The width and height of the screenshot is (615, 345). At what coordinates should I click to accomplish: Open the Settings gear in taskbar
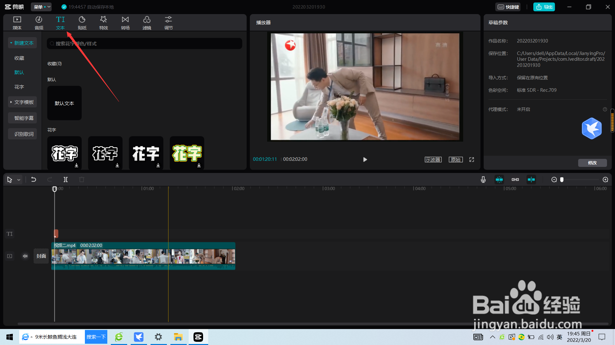coord(158,337)
